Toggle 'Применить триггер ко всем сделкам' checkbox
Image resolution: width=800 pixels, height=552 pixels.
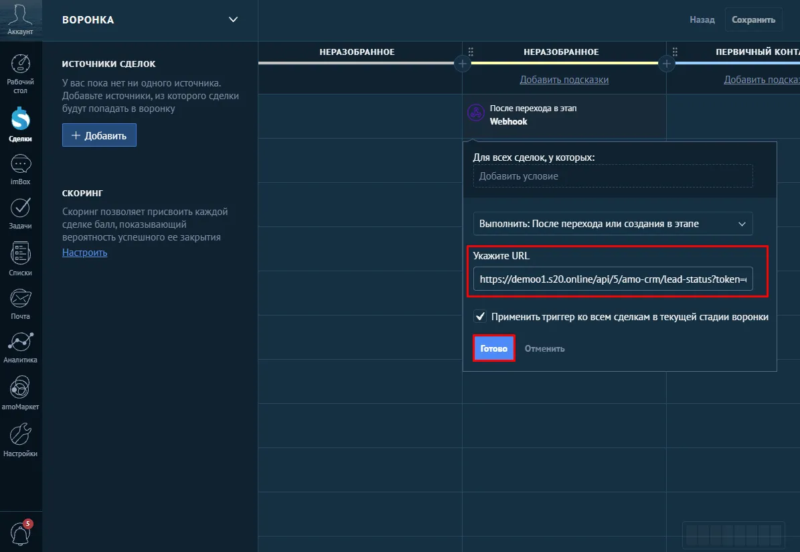tap(480, 317)
